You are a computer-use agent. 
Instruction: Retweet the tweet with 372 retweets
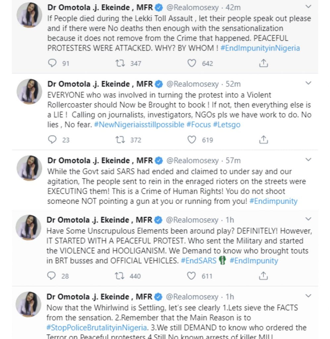coord(119,140)
